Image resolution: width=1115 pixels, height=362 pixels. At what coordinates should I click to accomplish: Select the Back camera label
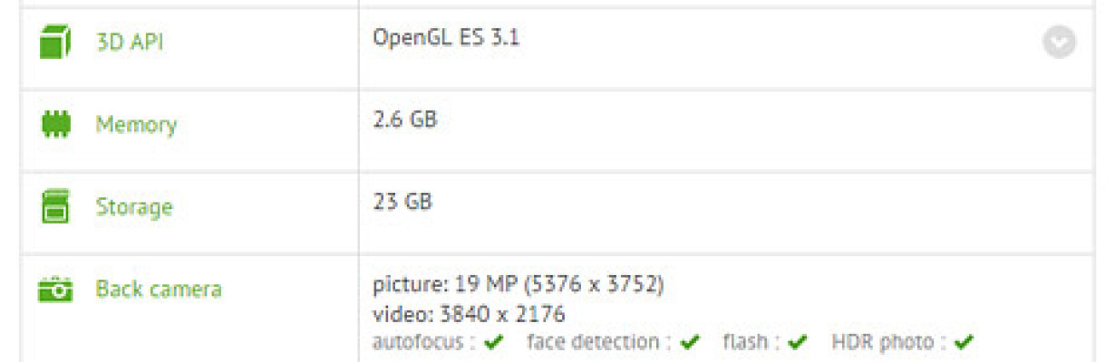pyautogui.click(x=159, y=290)
